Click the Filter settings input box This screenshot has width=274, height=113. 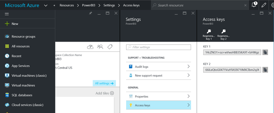[158, 47]
